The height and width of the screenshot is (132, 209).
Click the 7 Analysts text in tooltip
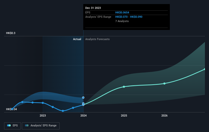point(122,21)
